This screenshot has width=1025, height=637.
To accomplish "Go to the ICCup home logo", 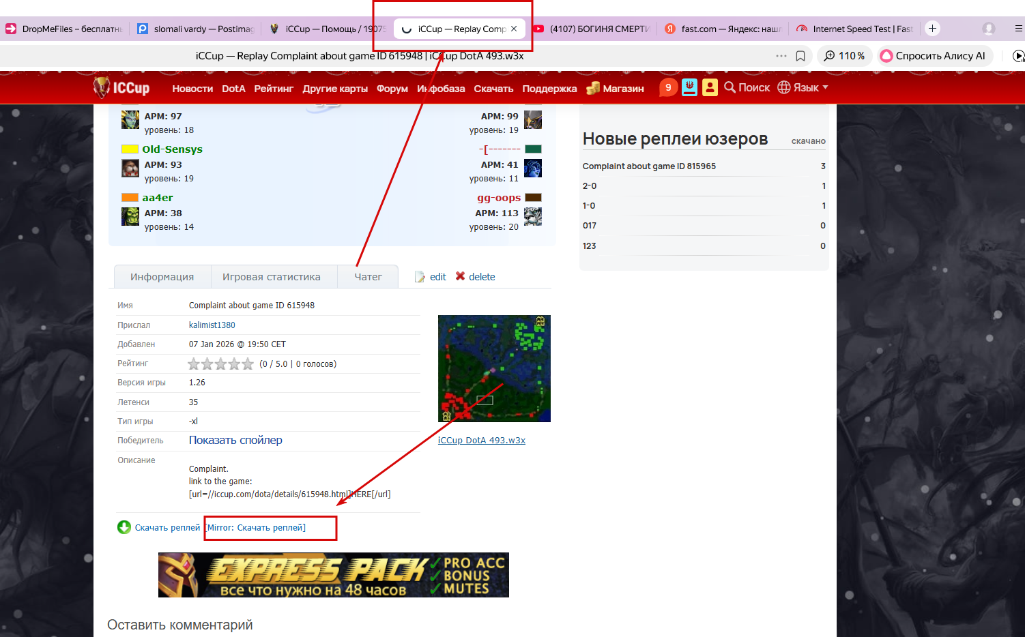I will pyautogui.click(x=121, y=88).
